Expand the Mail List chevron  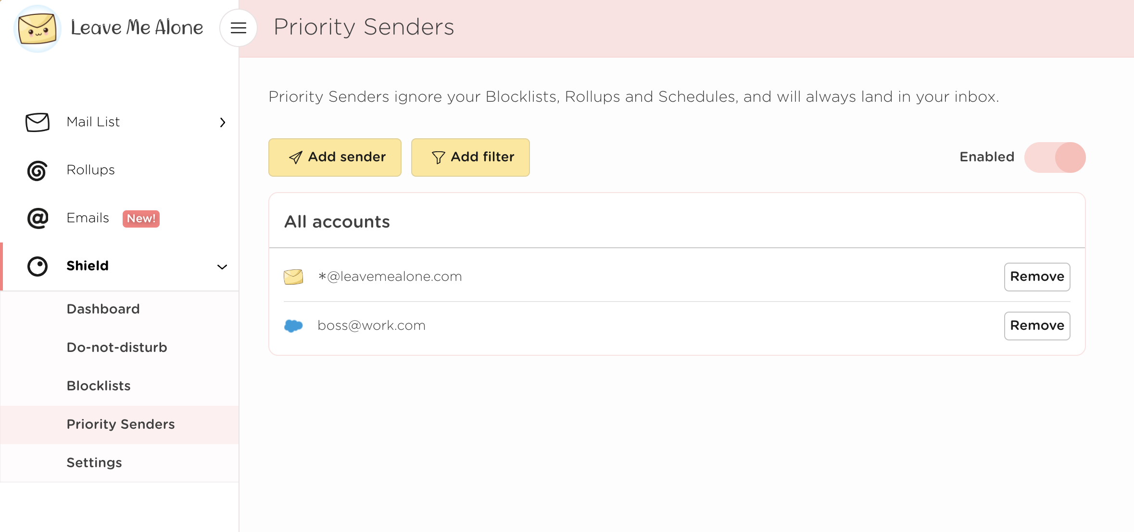[222, 122]
